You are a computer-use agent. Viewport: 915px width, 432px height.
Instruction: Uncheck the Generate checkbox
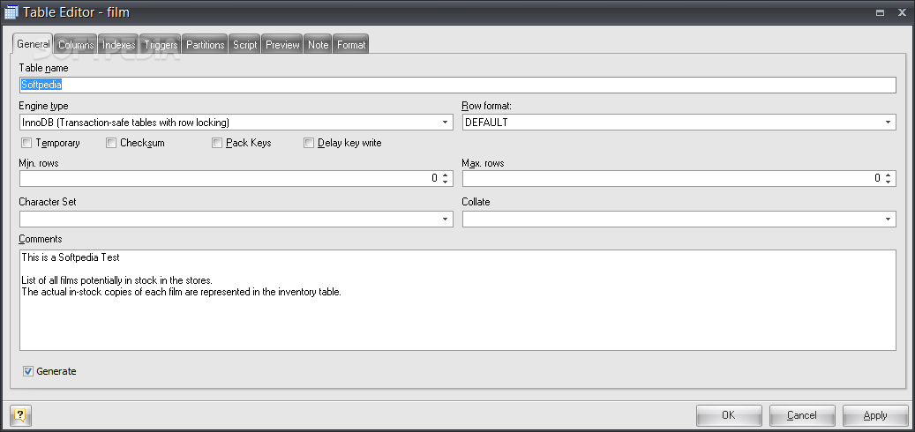(28, 371)
